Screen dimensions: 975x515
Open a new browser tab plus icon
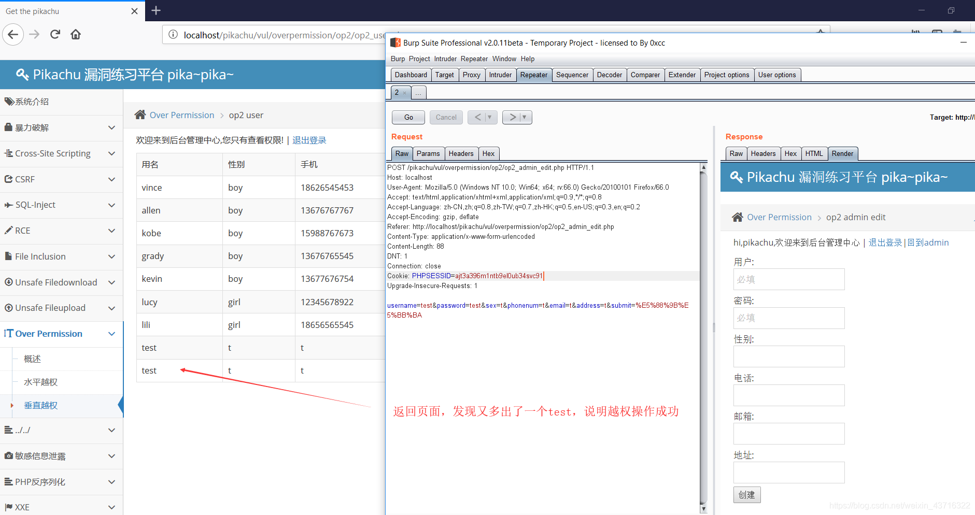pos(156,10)
